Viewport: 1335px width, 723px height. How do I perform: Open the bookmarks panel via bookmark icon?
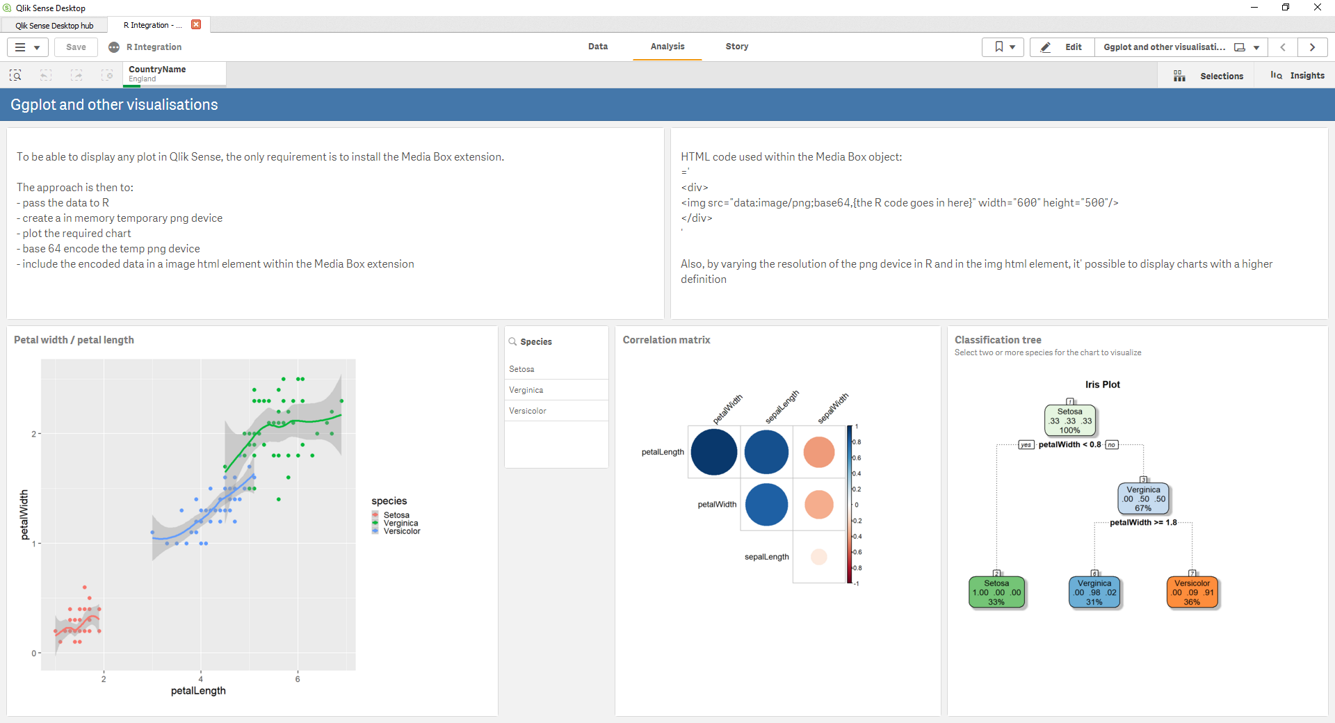click(x=998, y=47)
